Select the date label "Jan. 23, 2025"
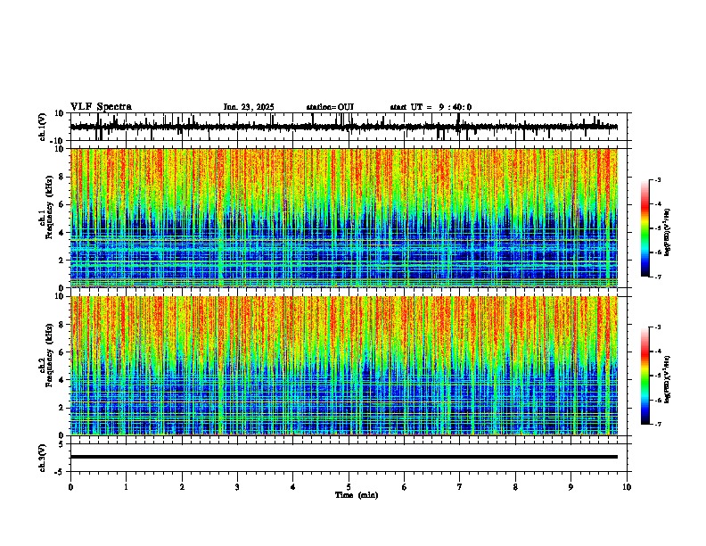The height and width of the screenshot is (546, 706). tap(249, 107)
